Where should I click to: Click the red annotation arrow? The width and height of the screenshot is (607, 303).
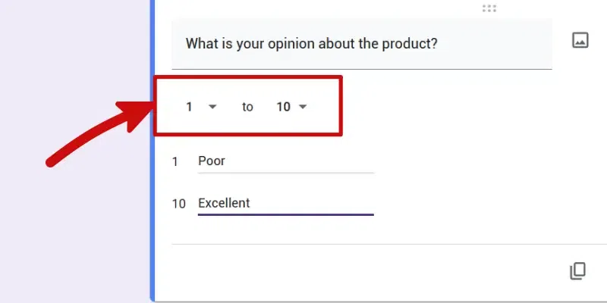click(99, 131)
